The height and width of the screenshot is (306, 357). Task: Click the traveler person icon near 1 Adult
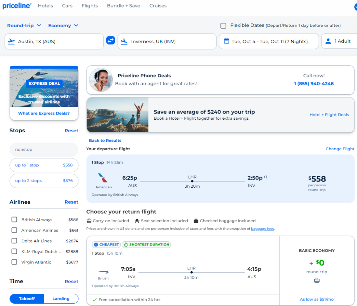(x=327, y=41)
